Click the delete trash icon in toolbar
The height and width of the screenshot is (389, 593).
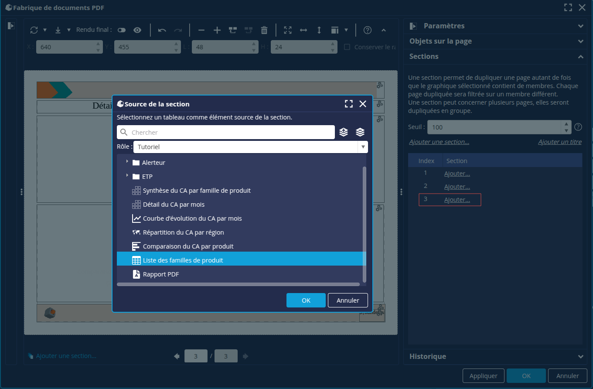(x=264, y=30)
